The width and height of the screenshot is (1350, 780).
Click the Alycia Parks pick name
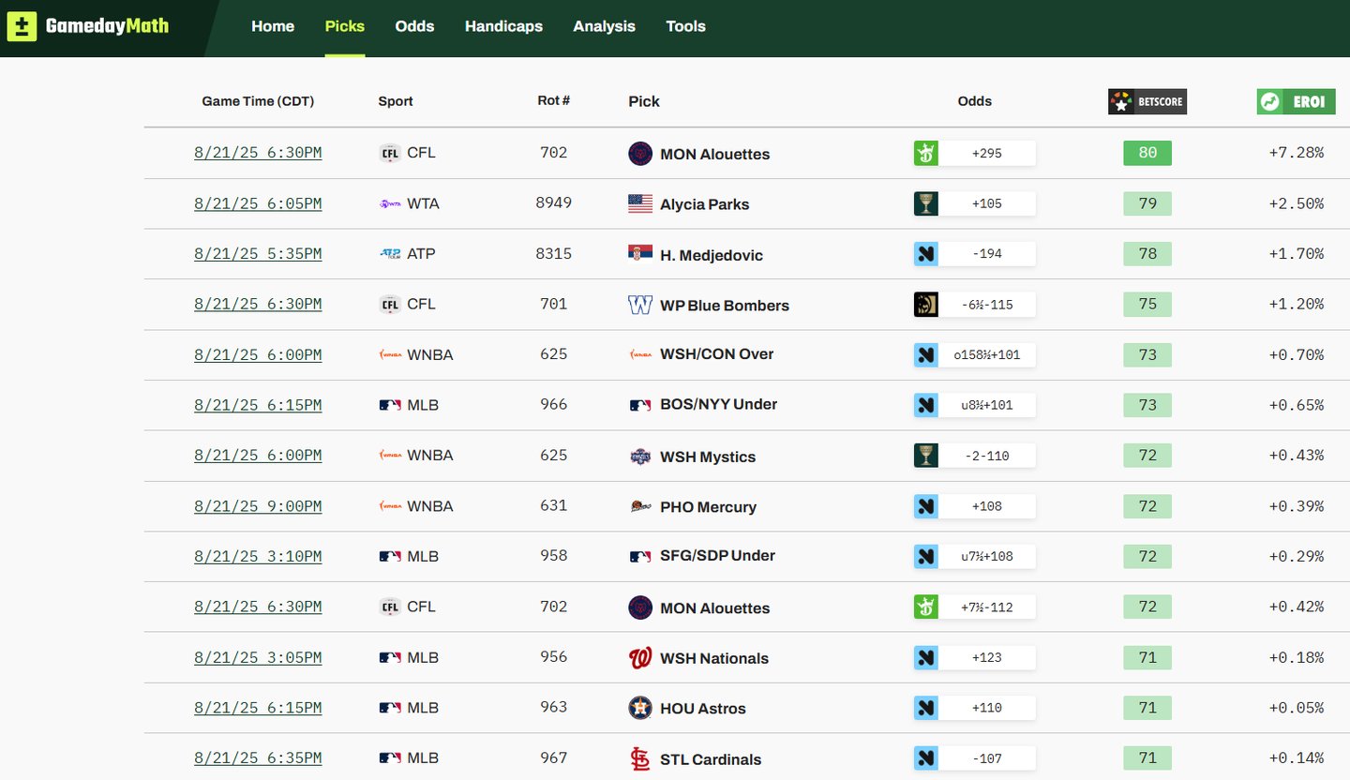coord(705,204)
